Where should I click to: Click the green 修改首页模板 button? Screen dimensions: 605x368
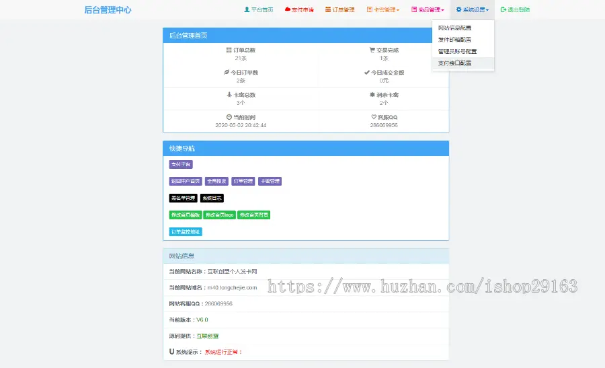[186, 215]
